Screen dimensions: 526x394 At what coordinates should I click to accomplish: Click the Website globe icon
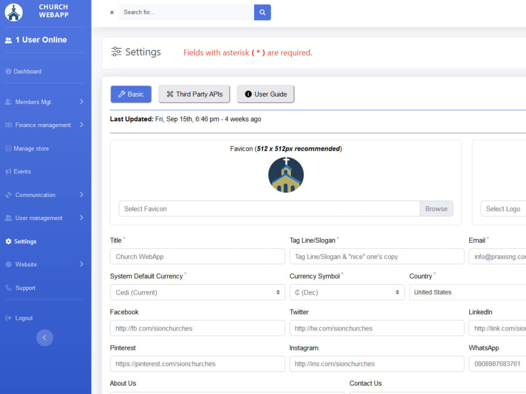pyautogui.click(x=8, y=264)
